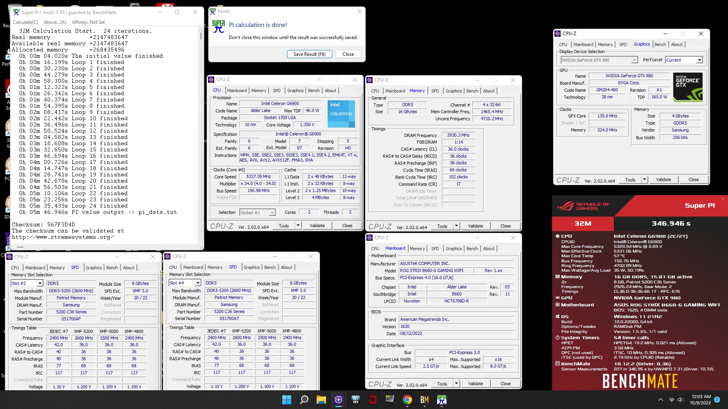Image resolution: width=728 pixels, height=409 pixels.
Task: Show hidden system tray icons chevron
Action: pos(661,400)
